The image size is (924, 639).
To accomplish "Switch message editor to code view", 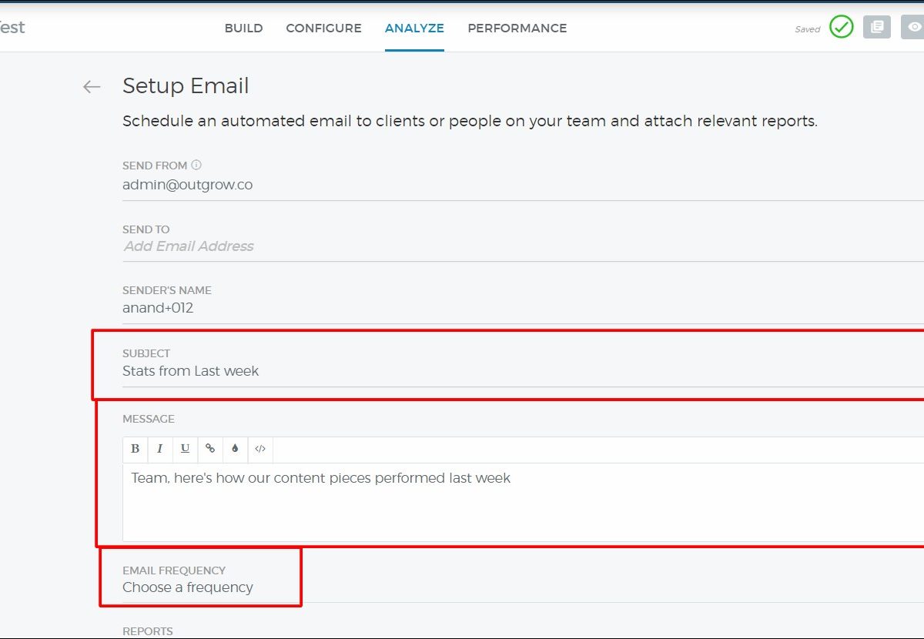I will (260, 449).
